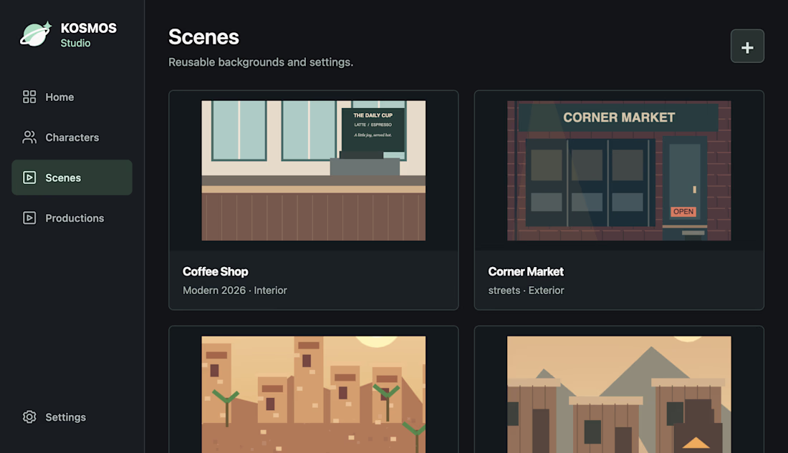Open the Productions menu label
This screenshot has height=453, width=788.
click(75, 218)
